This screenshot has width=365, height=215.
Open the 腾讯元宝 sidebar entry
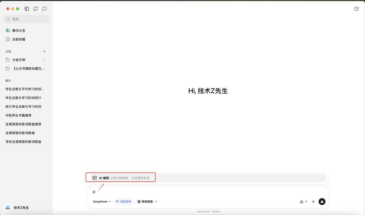click(26, 30)
